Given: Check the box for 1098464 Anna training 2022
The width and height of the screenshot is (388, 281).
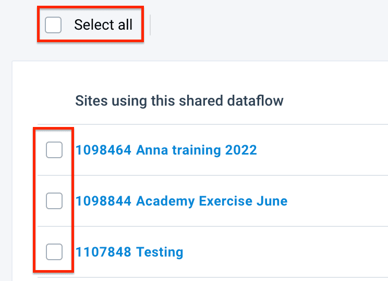Looking at the screenshot, I should 54,150.
